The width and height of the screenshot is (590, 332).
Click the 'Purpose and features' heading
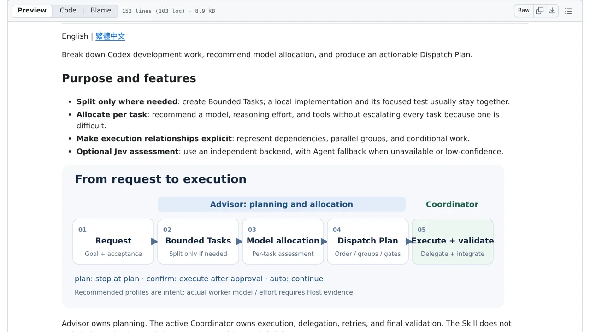129,78
